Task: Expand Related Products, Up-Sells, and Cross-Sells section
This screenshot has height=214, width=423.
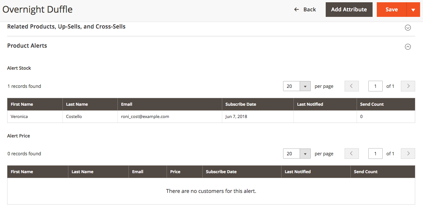Action: (x=408, y=28)
